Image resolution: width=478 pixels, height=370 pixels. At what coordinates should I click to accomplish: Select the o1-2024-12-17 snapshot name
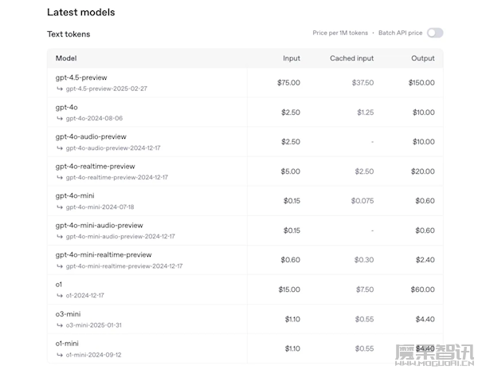pyautogui.click(x=84, y=296)
